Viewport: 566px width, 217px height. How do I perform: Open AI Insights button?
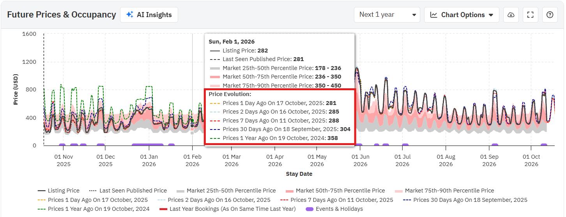tap(149, 15)
